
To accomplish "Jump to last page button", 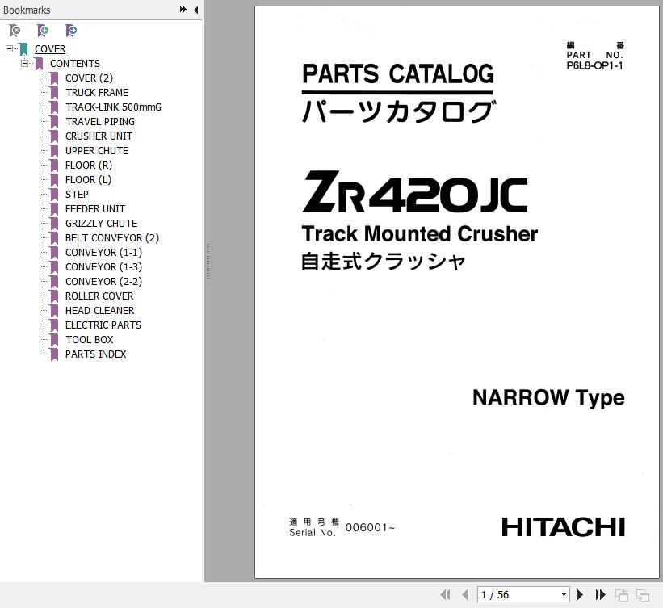I will coord(601,595).
